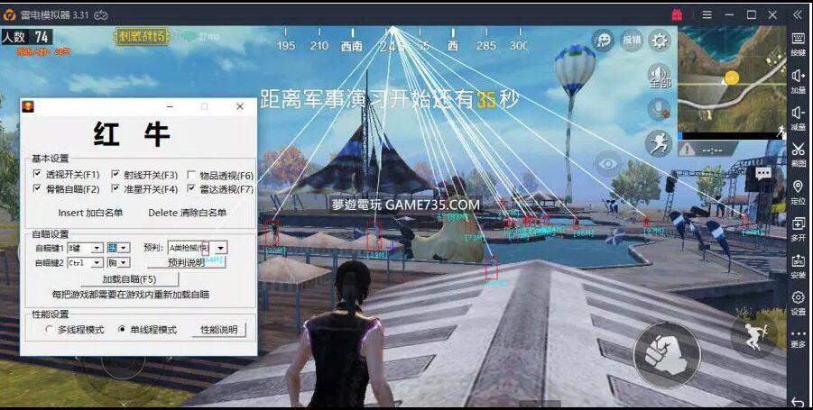Screen dimensions: 813x410
Task: Click 加载自瞄(F5) button
Action: pos(130,279)
